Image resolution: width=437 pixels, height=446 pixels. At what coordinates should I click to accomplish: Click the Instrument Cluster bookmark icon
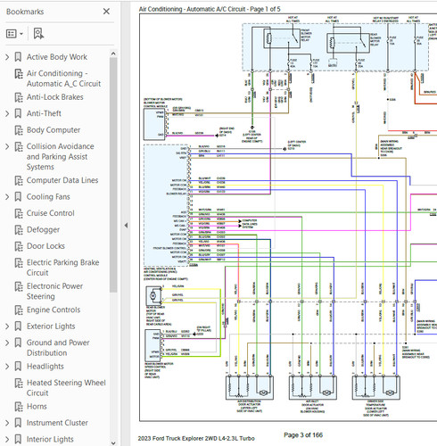tap(18, 423)
